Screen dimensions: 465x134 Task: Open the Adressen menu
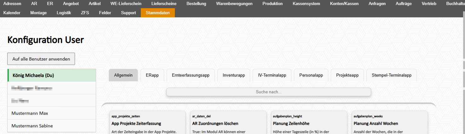click(12, 4)
